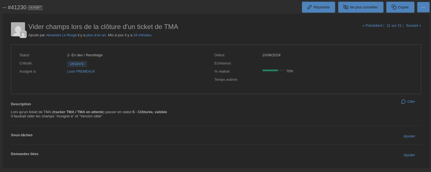Viewport: 431px width, 172px height.
Task: Click the small assignee avatar overlay
Action: 23,34
